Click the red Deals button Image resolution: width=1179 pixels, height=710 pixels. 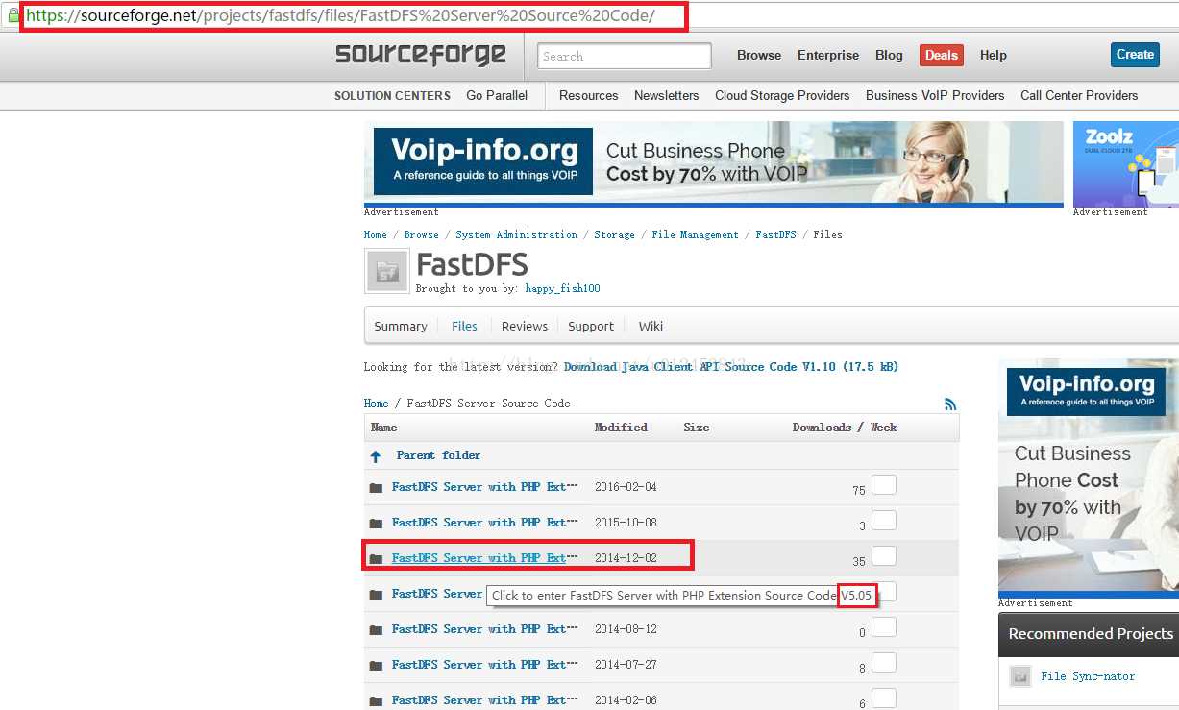942,55
